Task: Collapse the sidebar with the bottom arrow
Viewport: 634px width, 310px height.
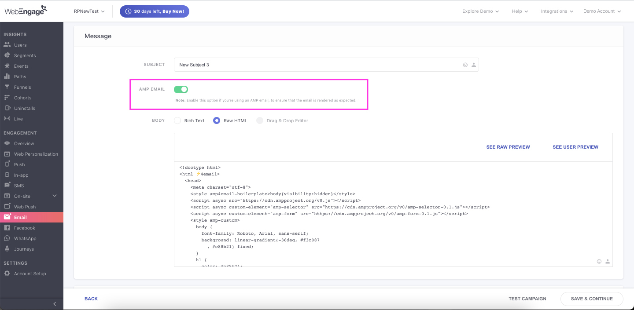Action: pyautogui.click(x=55, y=304)
